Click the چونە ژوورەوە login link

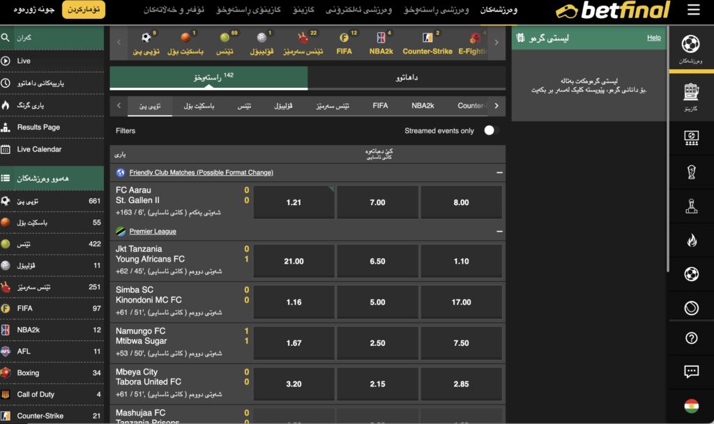[33, 10]
